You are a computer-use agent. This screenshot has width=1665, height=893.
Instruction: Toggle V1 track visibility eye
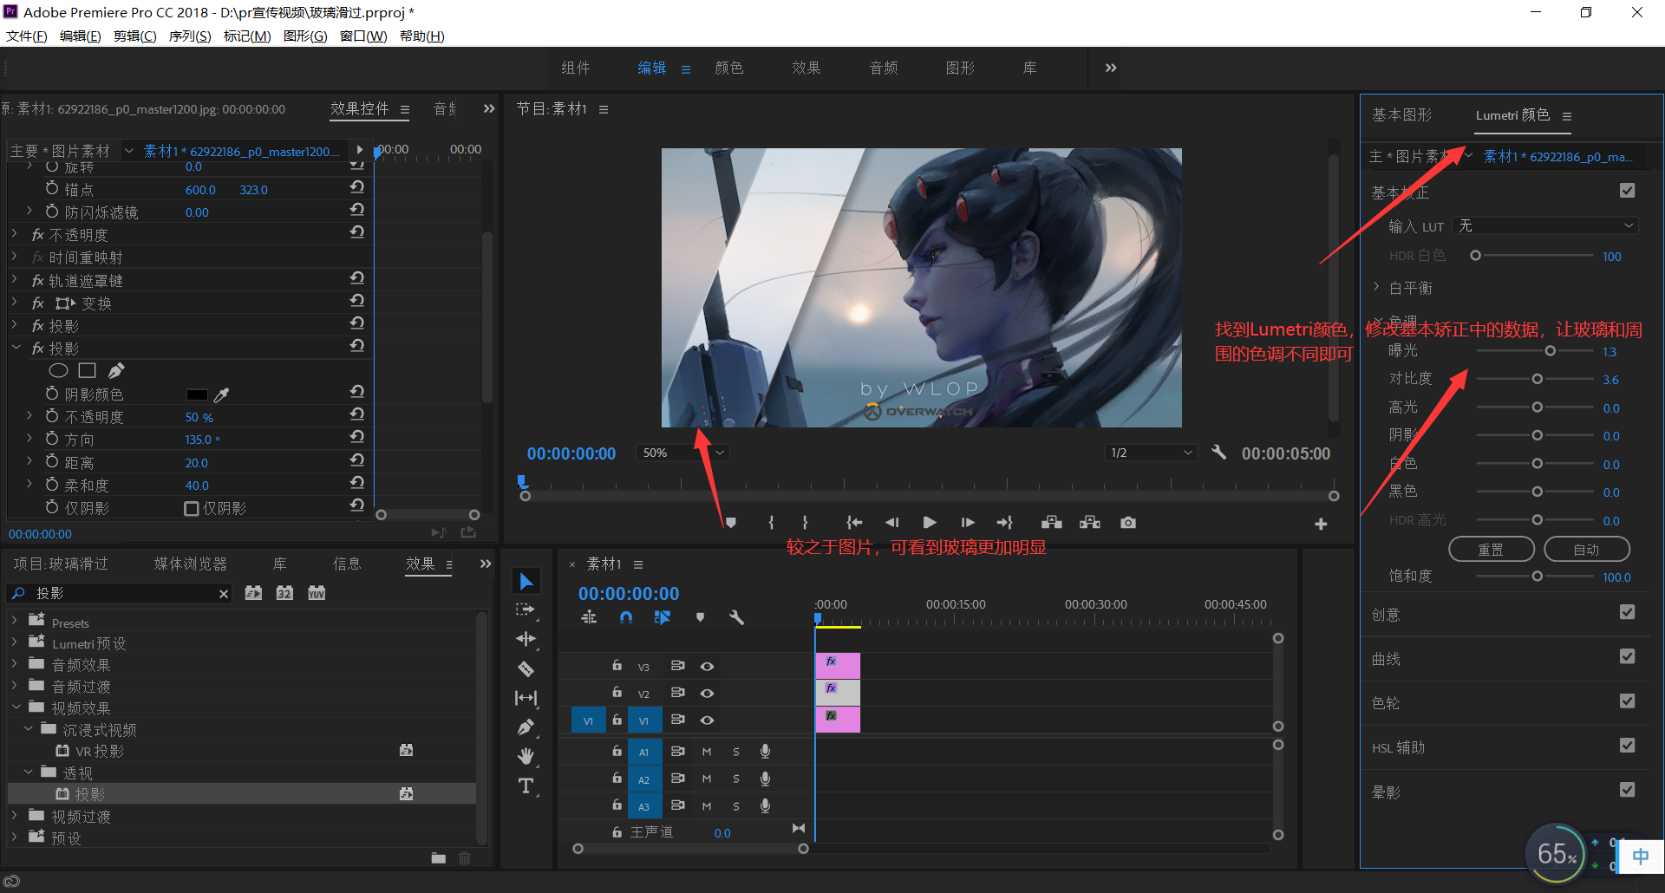pyautogui.click(x=708, y=720)
